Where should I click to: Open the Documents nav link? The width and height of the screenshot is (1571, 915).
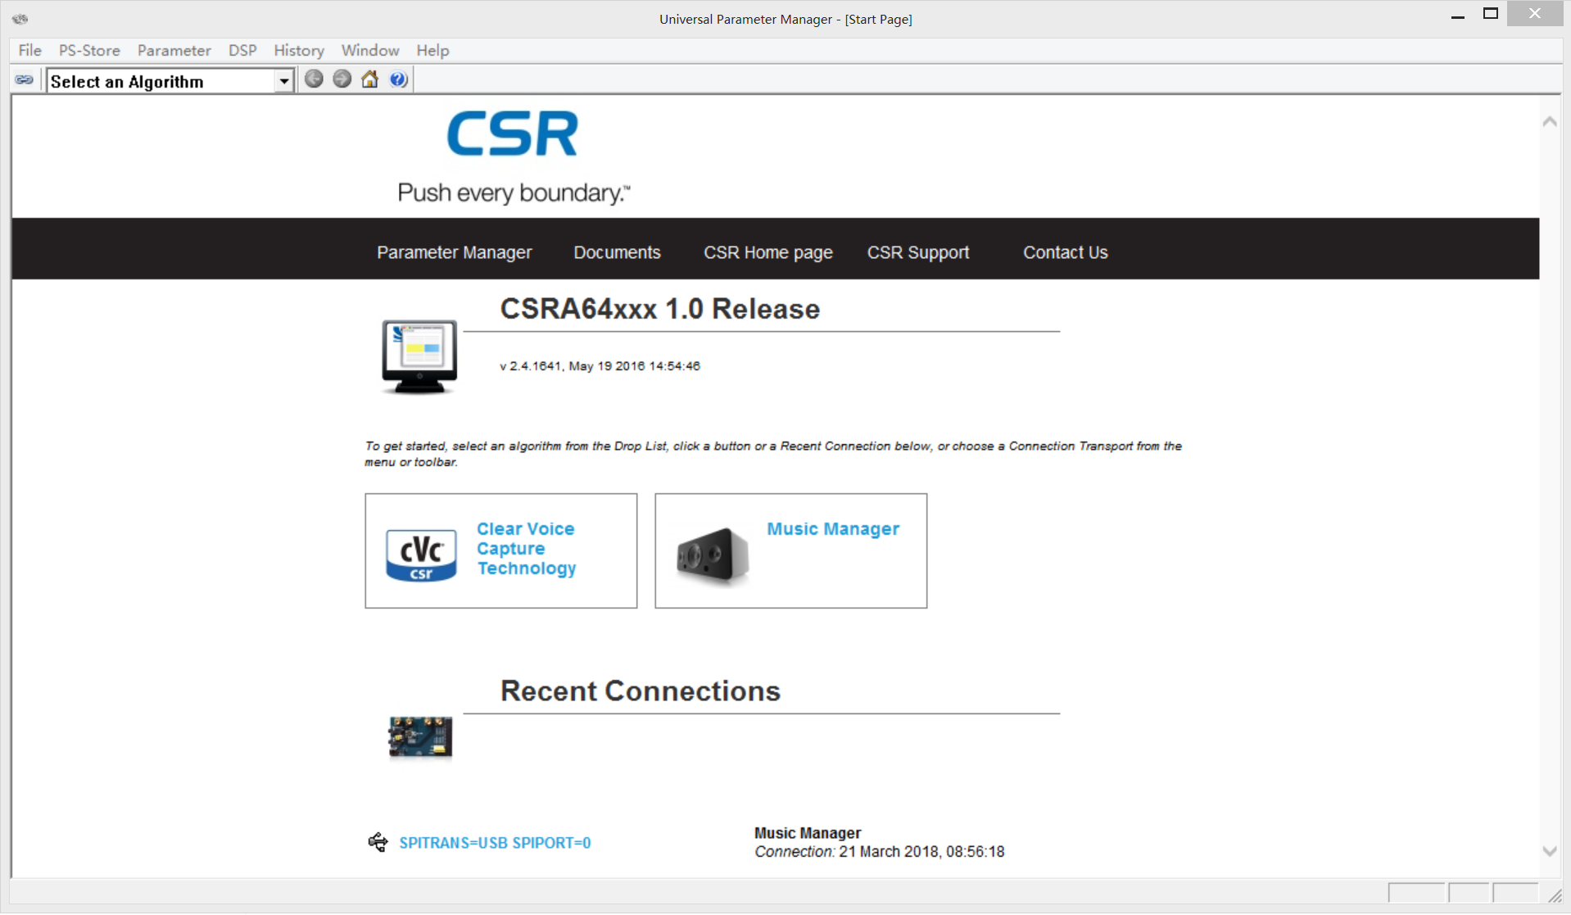coord(617,252)
